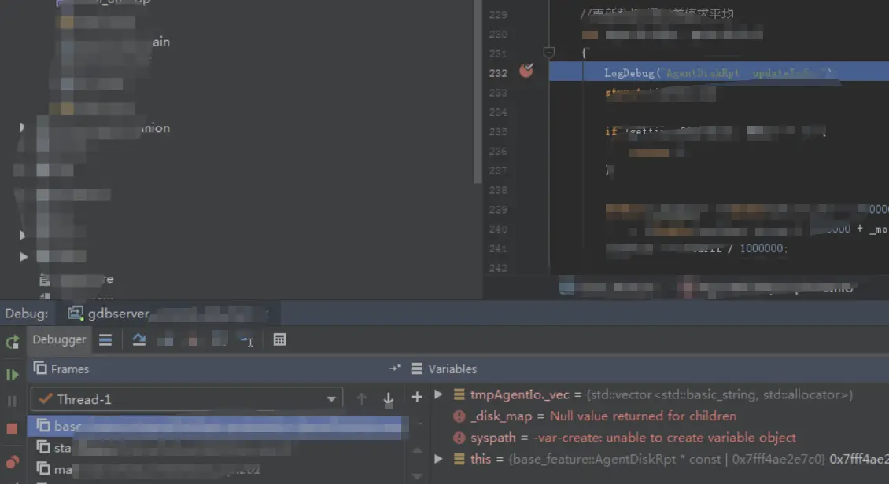
Task: Click the '/ 1000000;' code on line 241
Action: pos(758,248)
